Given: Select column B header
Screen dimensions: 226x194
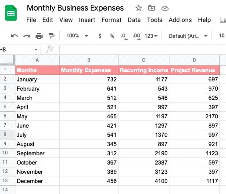Looking at the screenshot, I should point(89,60).
